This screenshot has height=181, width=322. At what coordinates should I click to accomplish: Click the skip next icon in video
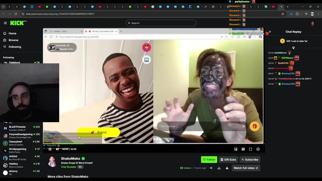[146, 60]
